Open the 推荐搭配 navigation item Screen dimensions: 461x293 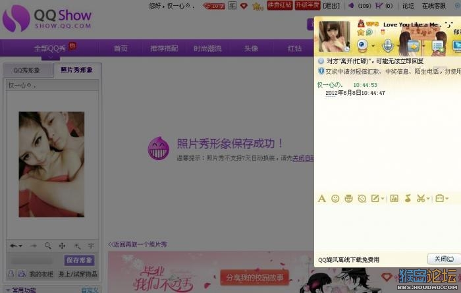pos(164,49)
